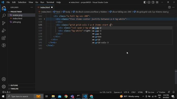This screenshot has height=99, width=177.
Task: Open Chrome from taskbar
Action: [x=66, y=96]
